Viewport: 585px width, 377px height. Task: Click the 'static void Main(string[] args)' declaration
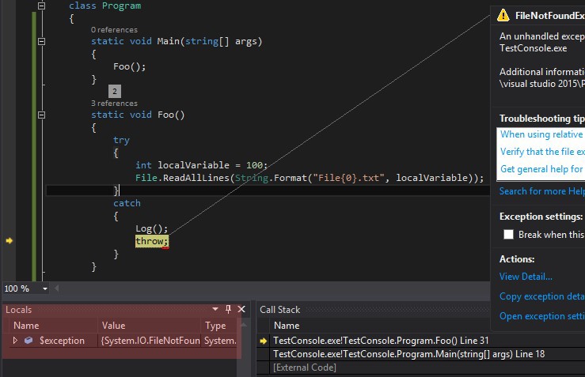point(177,41)
